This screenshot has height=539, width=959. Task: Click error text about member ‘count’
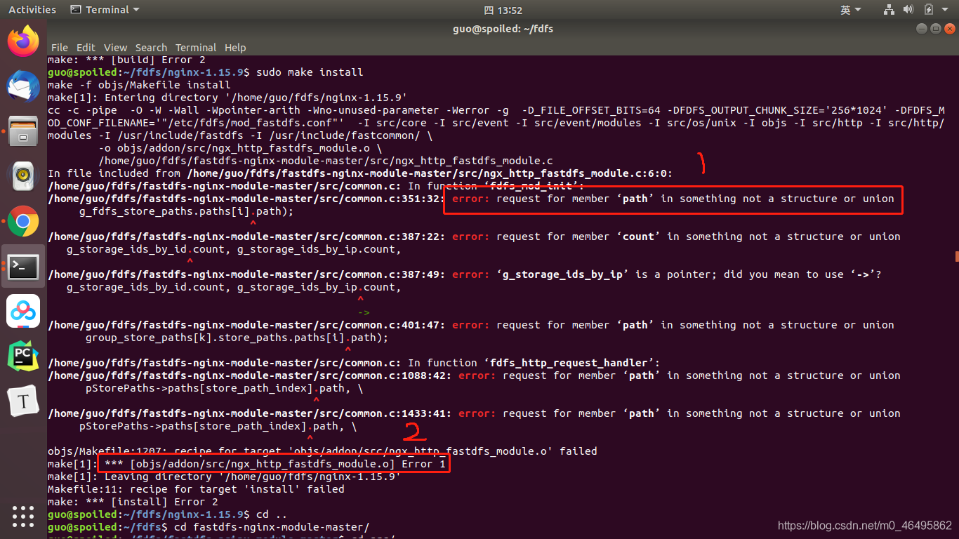click(x=676, y=237)
